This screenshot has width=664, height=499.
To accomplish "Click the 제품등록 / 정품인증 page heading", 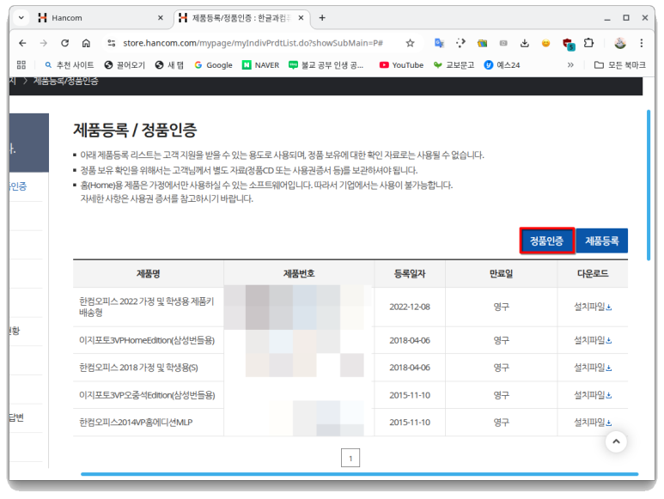I will (135, 130).
